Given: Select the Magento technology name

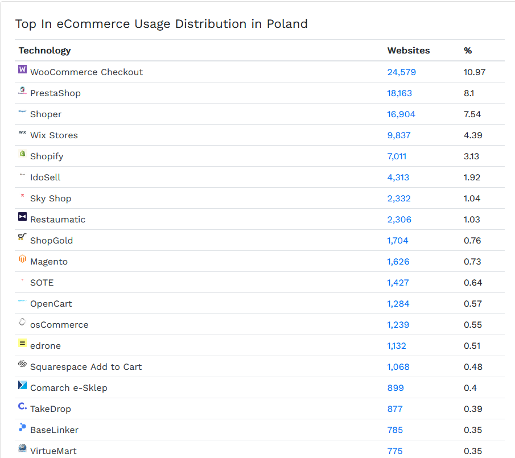Looking at the screenshot, I should coord(49,262).
